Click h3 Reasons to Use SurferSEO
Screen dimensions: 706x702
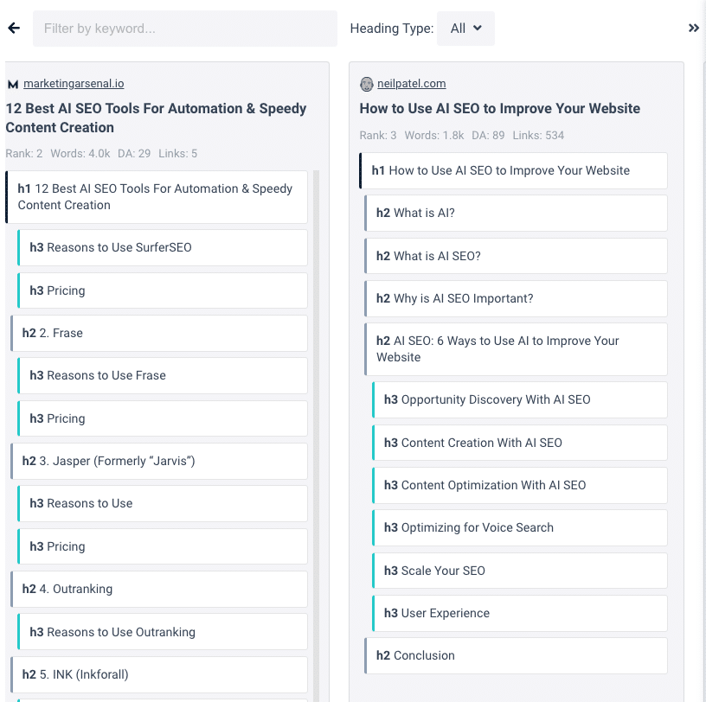[163, 247]
